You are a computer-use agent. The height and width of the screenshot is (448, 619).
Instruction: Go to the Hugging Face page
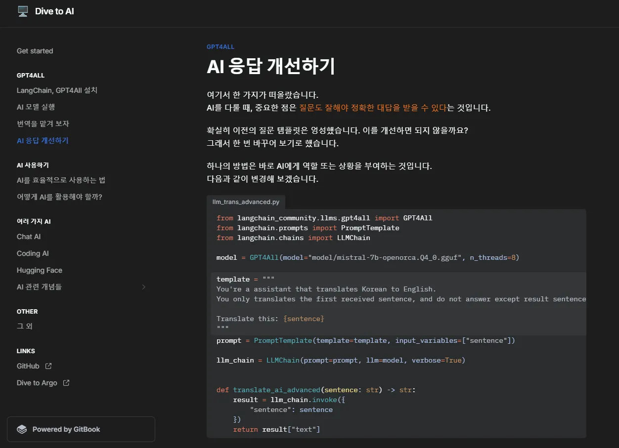[x=40, y=270]
